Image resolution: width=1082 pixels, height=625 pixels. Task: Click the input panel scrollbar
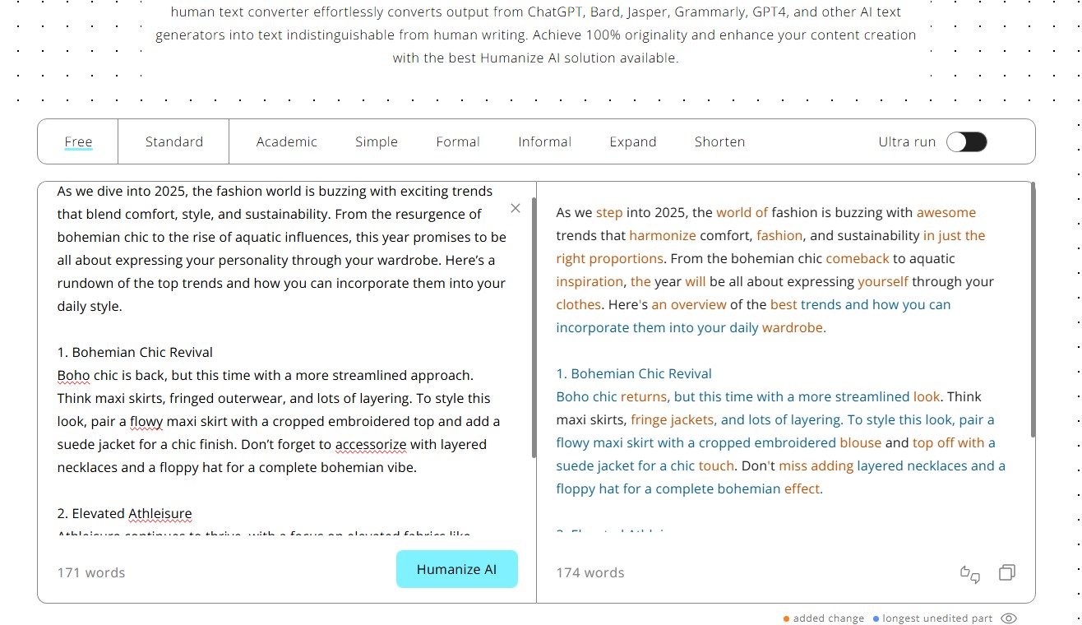tap(534, 327)
